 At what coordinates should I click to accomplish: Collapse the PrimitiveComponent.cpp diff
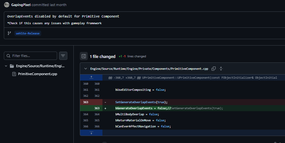pyautogui.click(x=86, y=69)
